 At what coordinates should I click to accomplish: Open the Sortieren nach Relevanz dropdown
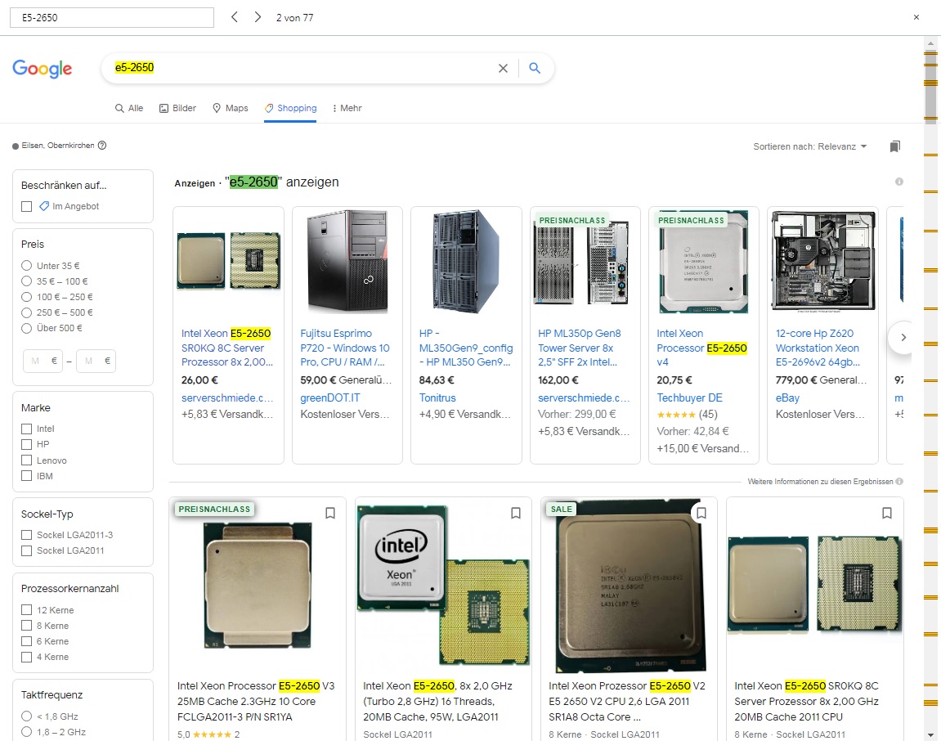pos(809,146)
